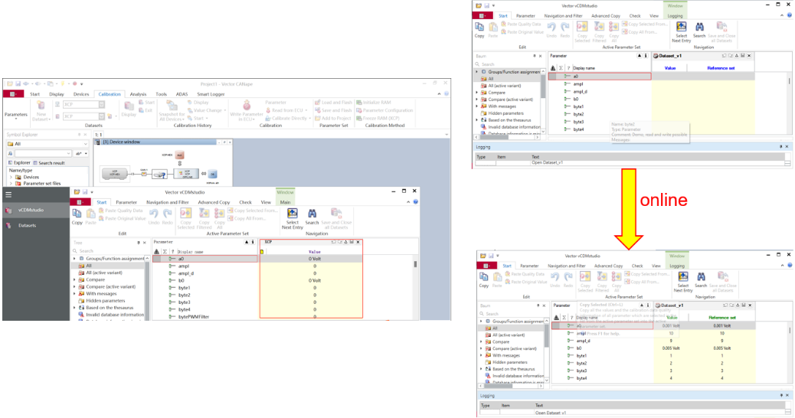Open the Calibration tab in CANape ribbon
795x418 pixels.
click(x=110, y=93)
